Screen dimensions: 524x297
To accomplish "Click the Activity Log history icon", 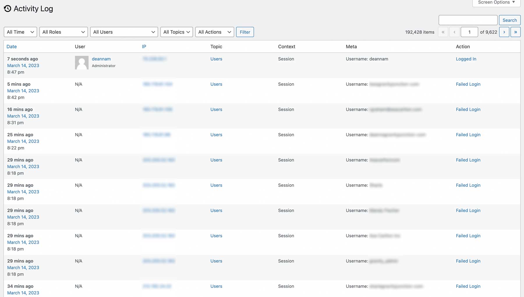I will [x=8, y=9].
